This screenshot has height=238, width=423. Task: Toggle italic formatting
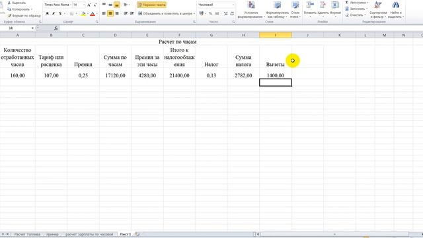54,13
